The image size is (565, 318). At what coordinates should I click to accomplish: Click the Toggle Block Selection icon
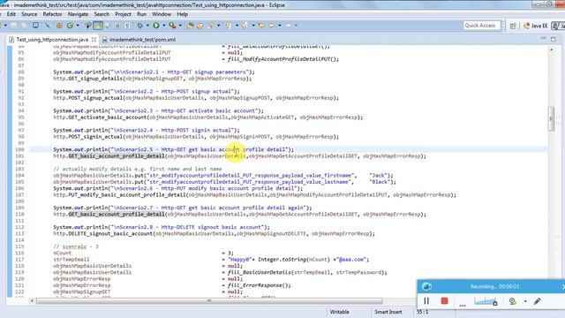(x=117, y=26)
